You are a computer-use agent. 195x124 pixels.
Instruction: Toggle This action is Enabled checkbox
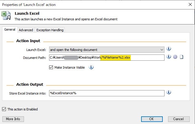[4, 109]
